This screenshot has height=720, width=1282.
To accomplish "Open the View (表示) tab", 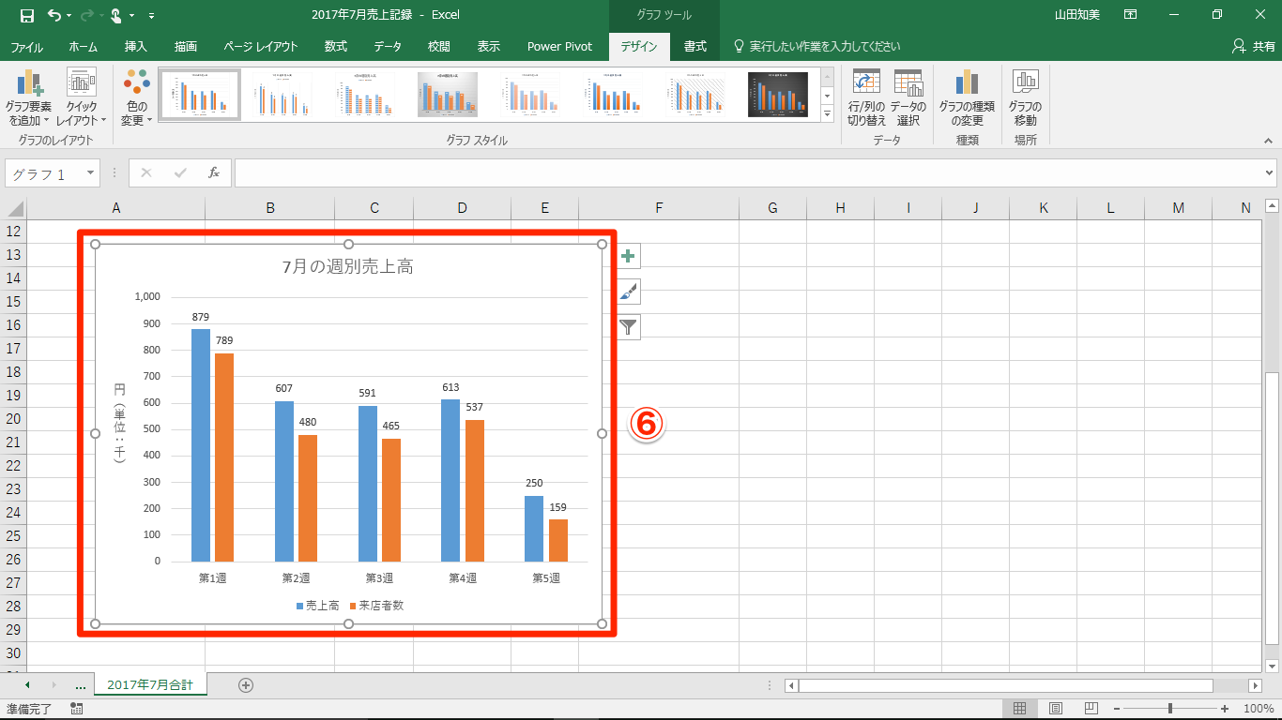I will coord(488,46).
